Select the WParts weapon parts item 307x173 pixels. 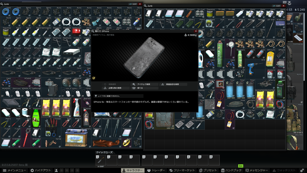pyautogui.click(x=265, y=84)
